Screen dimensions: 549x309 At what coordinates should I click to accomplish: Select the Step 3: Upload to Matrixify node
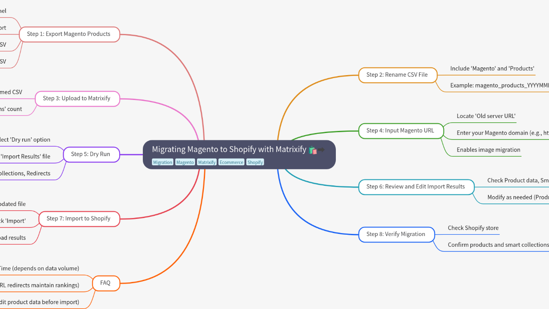click(x=77, y=98)
